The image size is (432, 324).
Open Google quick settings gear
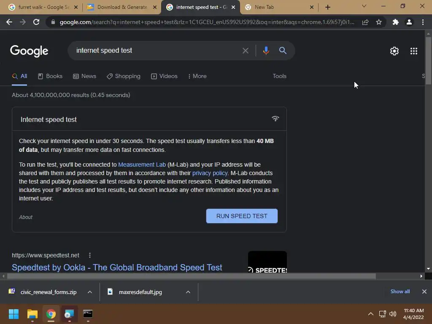394,51
